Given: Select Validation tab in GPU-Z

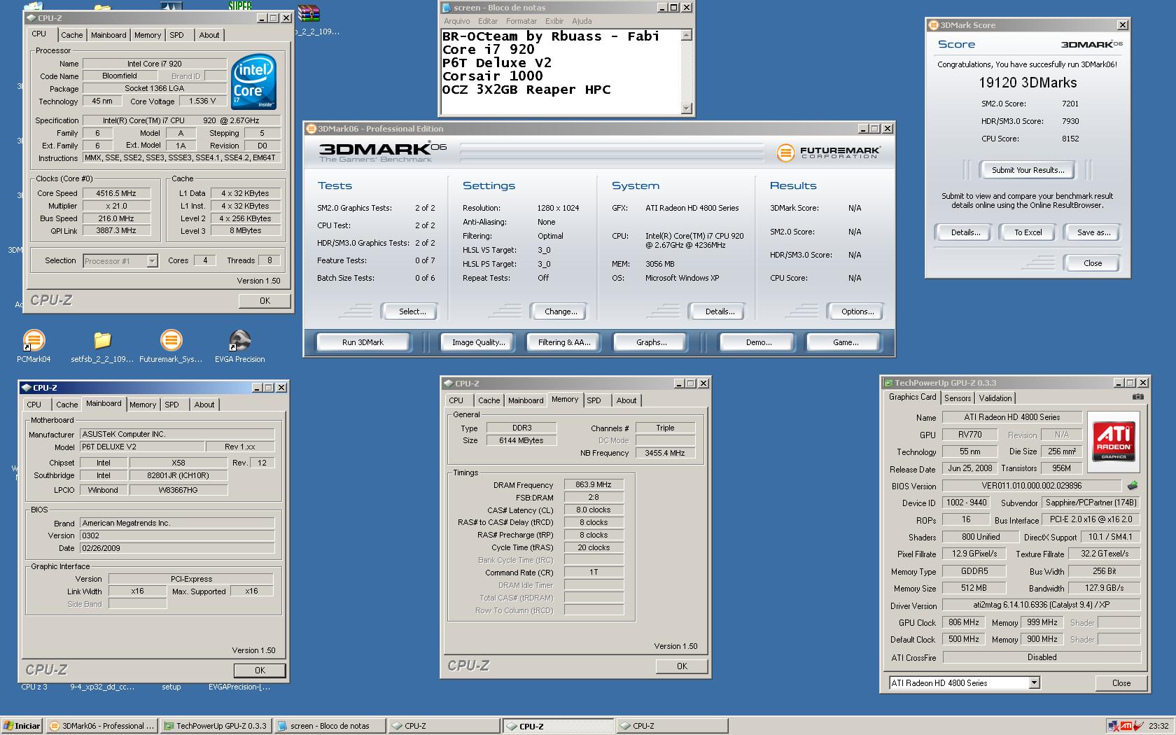Looking at the screenshot, I should (x=995, y=398).
